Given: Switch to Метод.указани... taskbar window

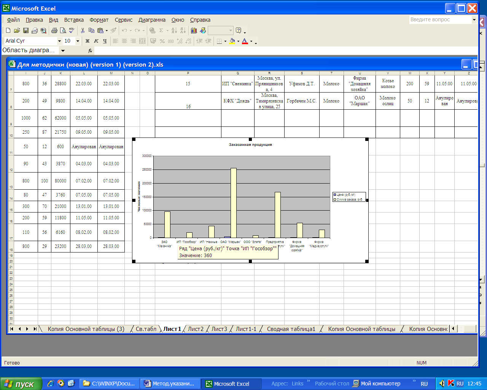Looking at the screenshot, I should [169, 384].
